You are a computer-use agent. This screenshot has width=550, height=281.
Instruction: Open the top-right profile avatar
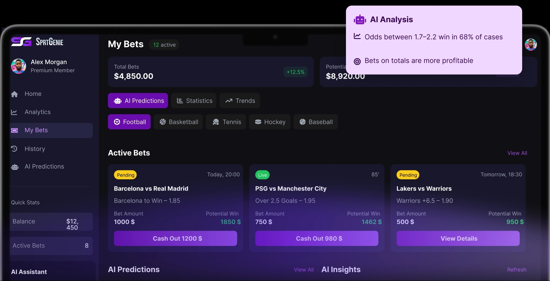coord(531,45)
